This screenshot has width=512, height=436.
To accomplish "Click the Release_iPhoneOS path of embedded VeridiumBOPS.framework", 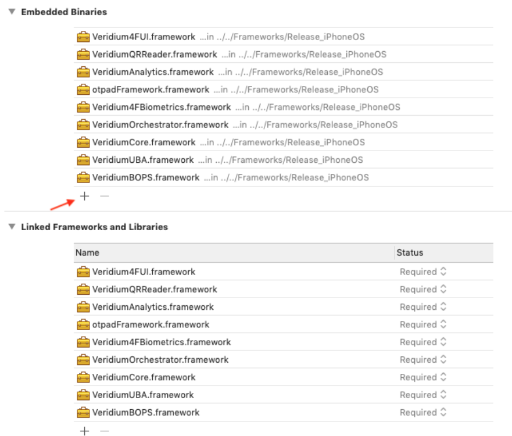I will point(287,178).
